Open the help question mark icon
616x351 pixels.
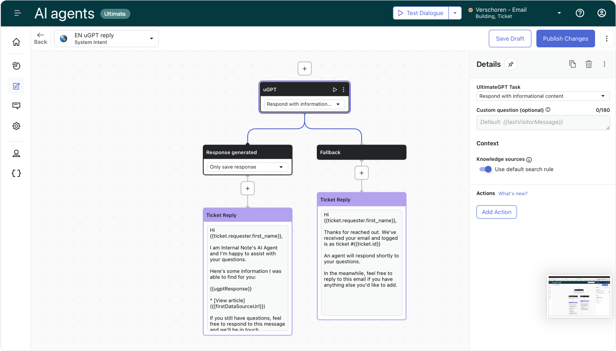coord(580,13)
